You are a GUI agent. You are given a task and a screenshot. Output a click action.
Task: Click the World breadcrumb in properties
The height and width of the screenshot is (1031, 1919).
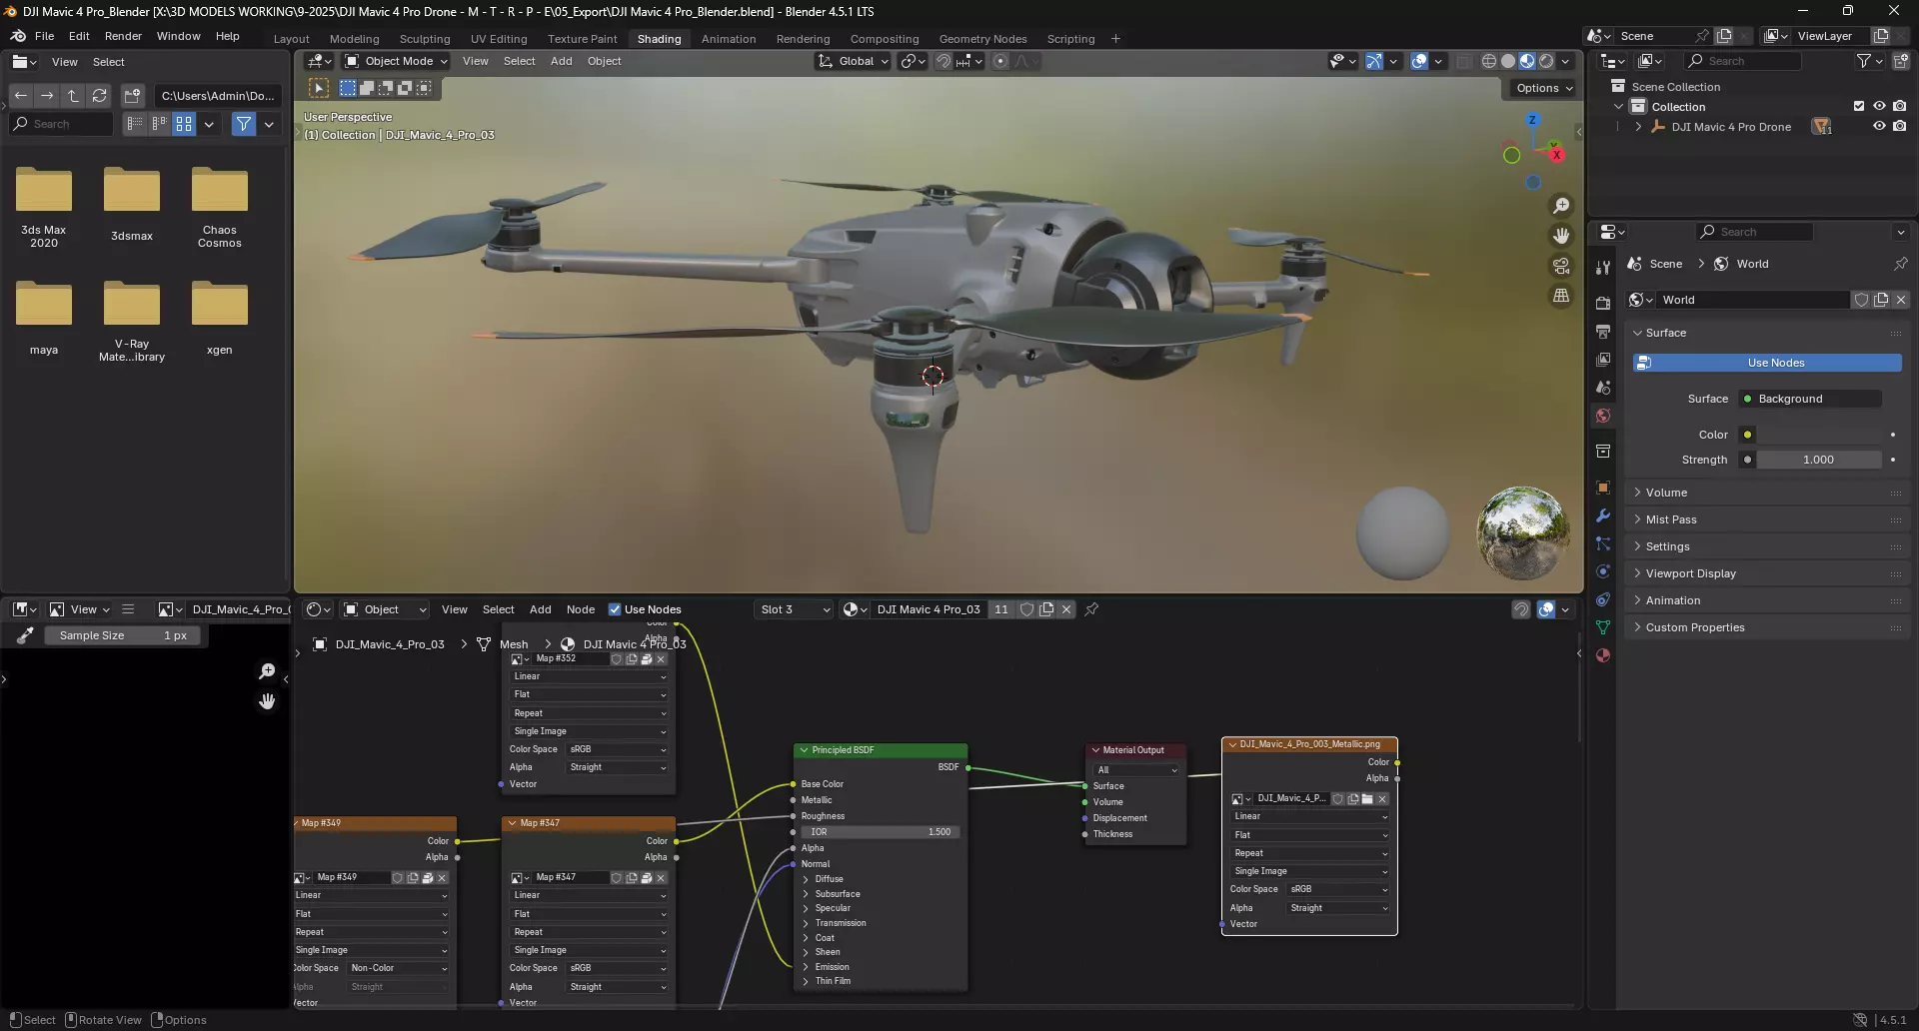click(1752, 264)
